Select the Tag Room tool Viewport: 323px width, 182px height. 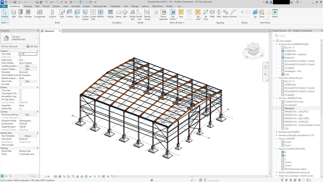coord(172,15)
